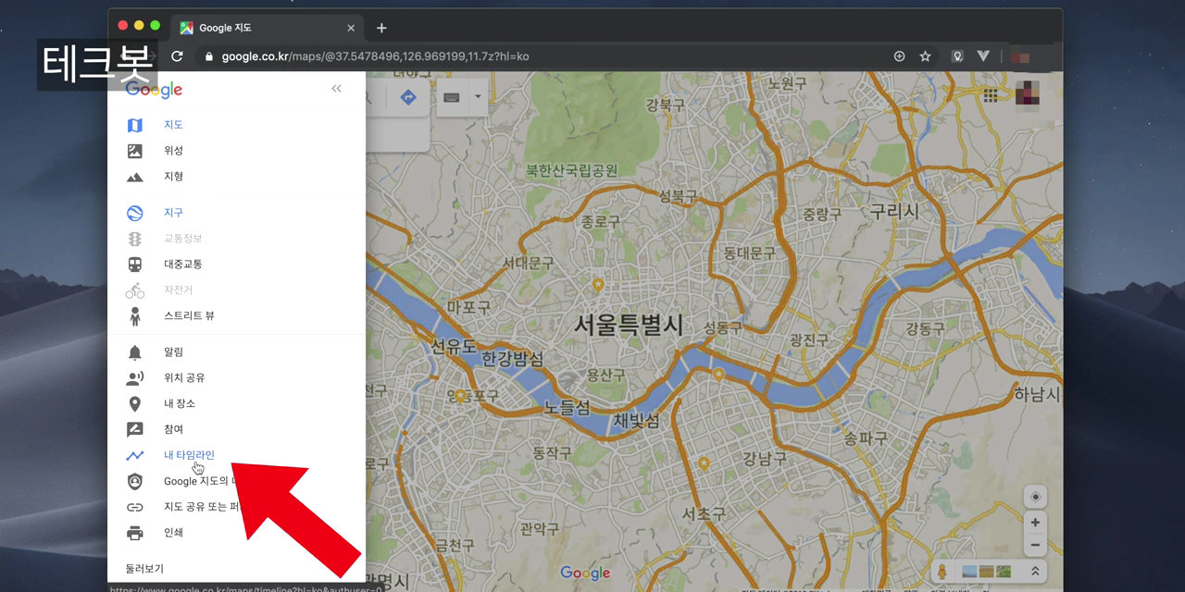Open the 참여 contribute icon

click(x=135, y=430)
